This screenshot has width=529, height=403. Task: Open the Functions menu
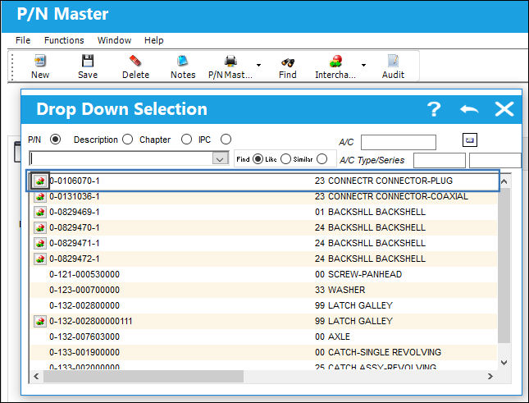pos(64,40)
